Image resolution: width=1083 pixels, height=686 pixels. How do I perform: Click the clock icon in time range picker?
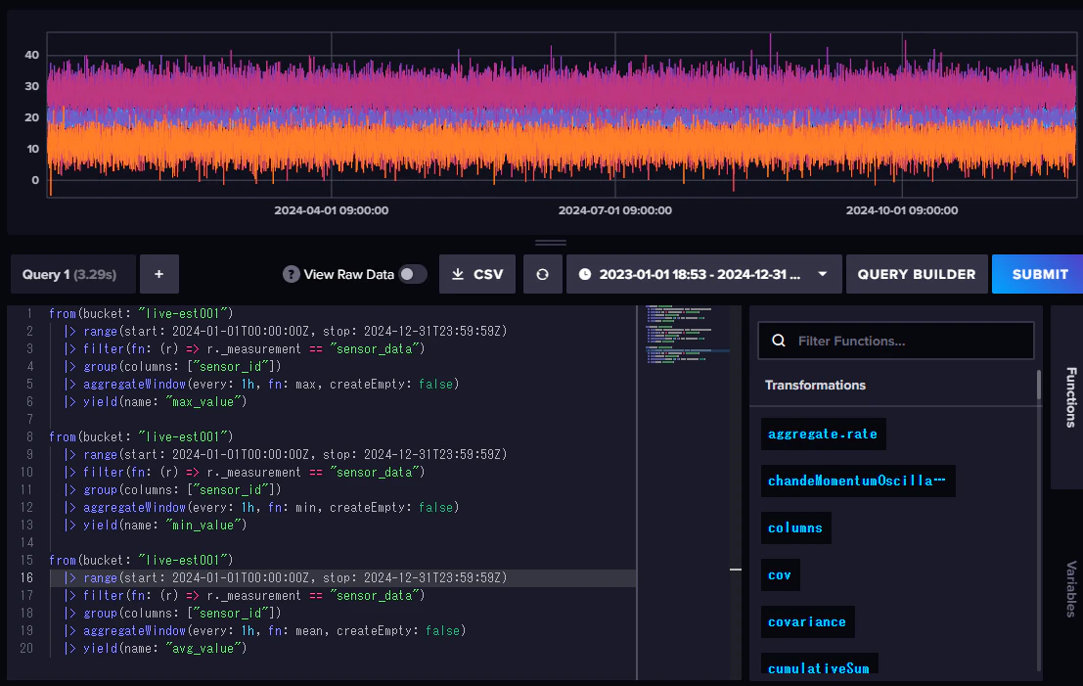tap(584, 274)
